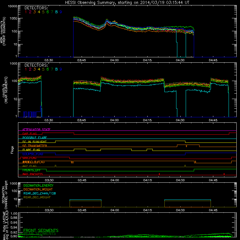Click the FLARE_FLAG label

(x=31, y=150)
